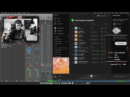Image resolution: width=130 pixels, height=97 pixels.
Task: Click the white play button in player bar
Action: coord(91,76)
